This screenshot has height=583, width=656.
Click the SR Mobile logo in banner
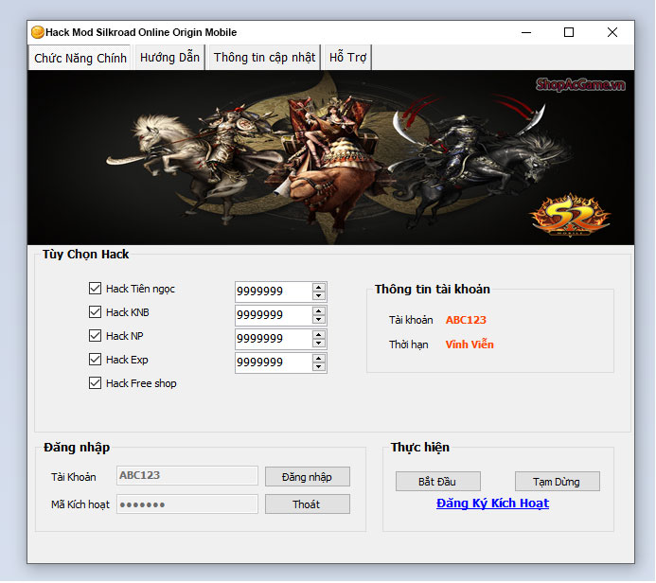pos(570,216)
